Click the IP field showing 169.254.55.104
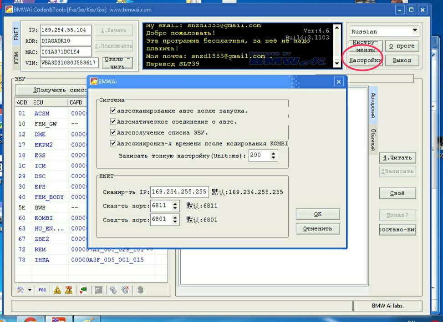This screenshot has height=322, width=443. [x=66, y=30]
